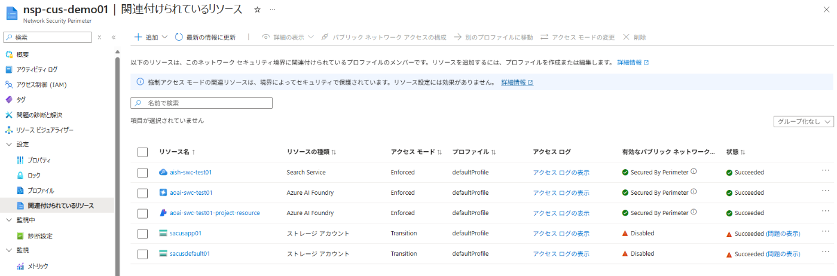Image resolution: width=837 pixels, height=276 pixels.
Task: Sort by プロファイル column
Action: pos(474,152)
